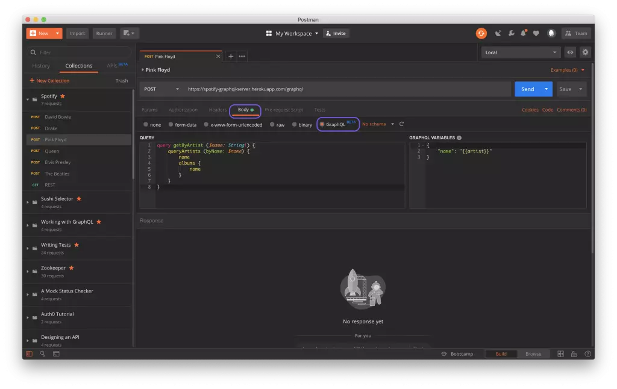Screen dimensions: 617x389
Task: Open the Params tab
Action: click(149, 110)
